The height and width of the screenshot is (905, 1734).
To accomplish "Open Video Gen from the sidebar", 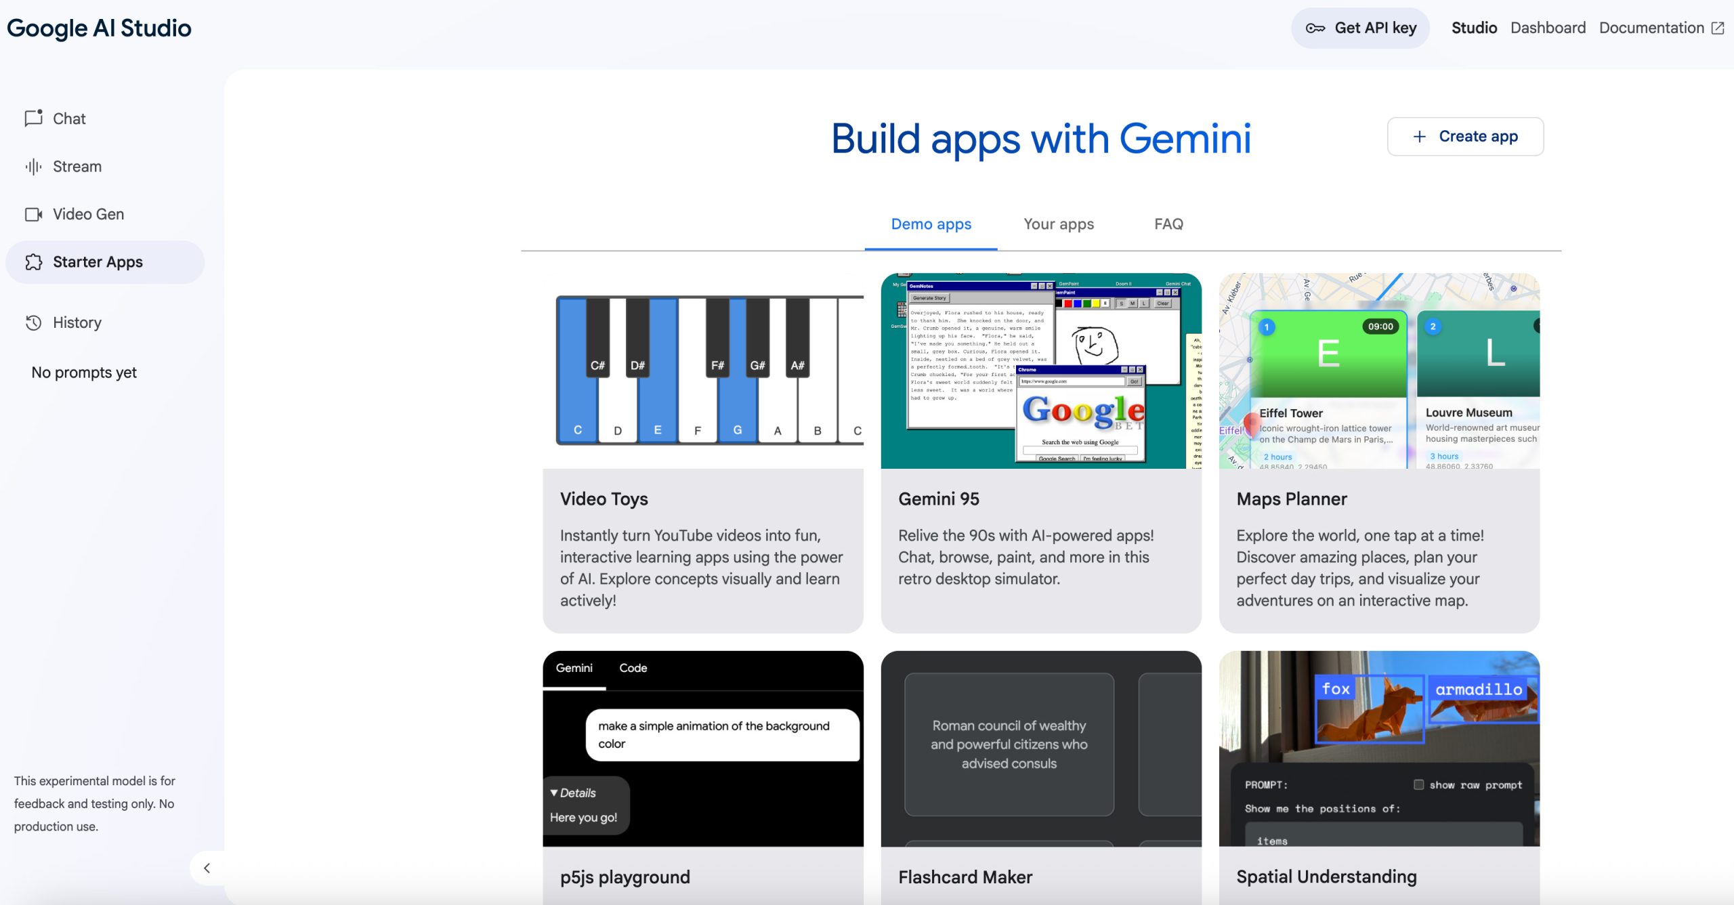I will 88,213.
